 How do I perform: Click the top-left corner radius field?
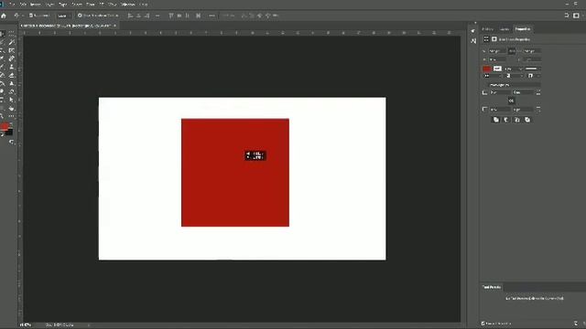pyautogui.click(x=500, y=92)
